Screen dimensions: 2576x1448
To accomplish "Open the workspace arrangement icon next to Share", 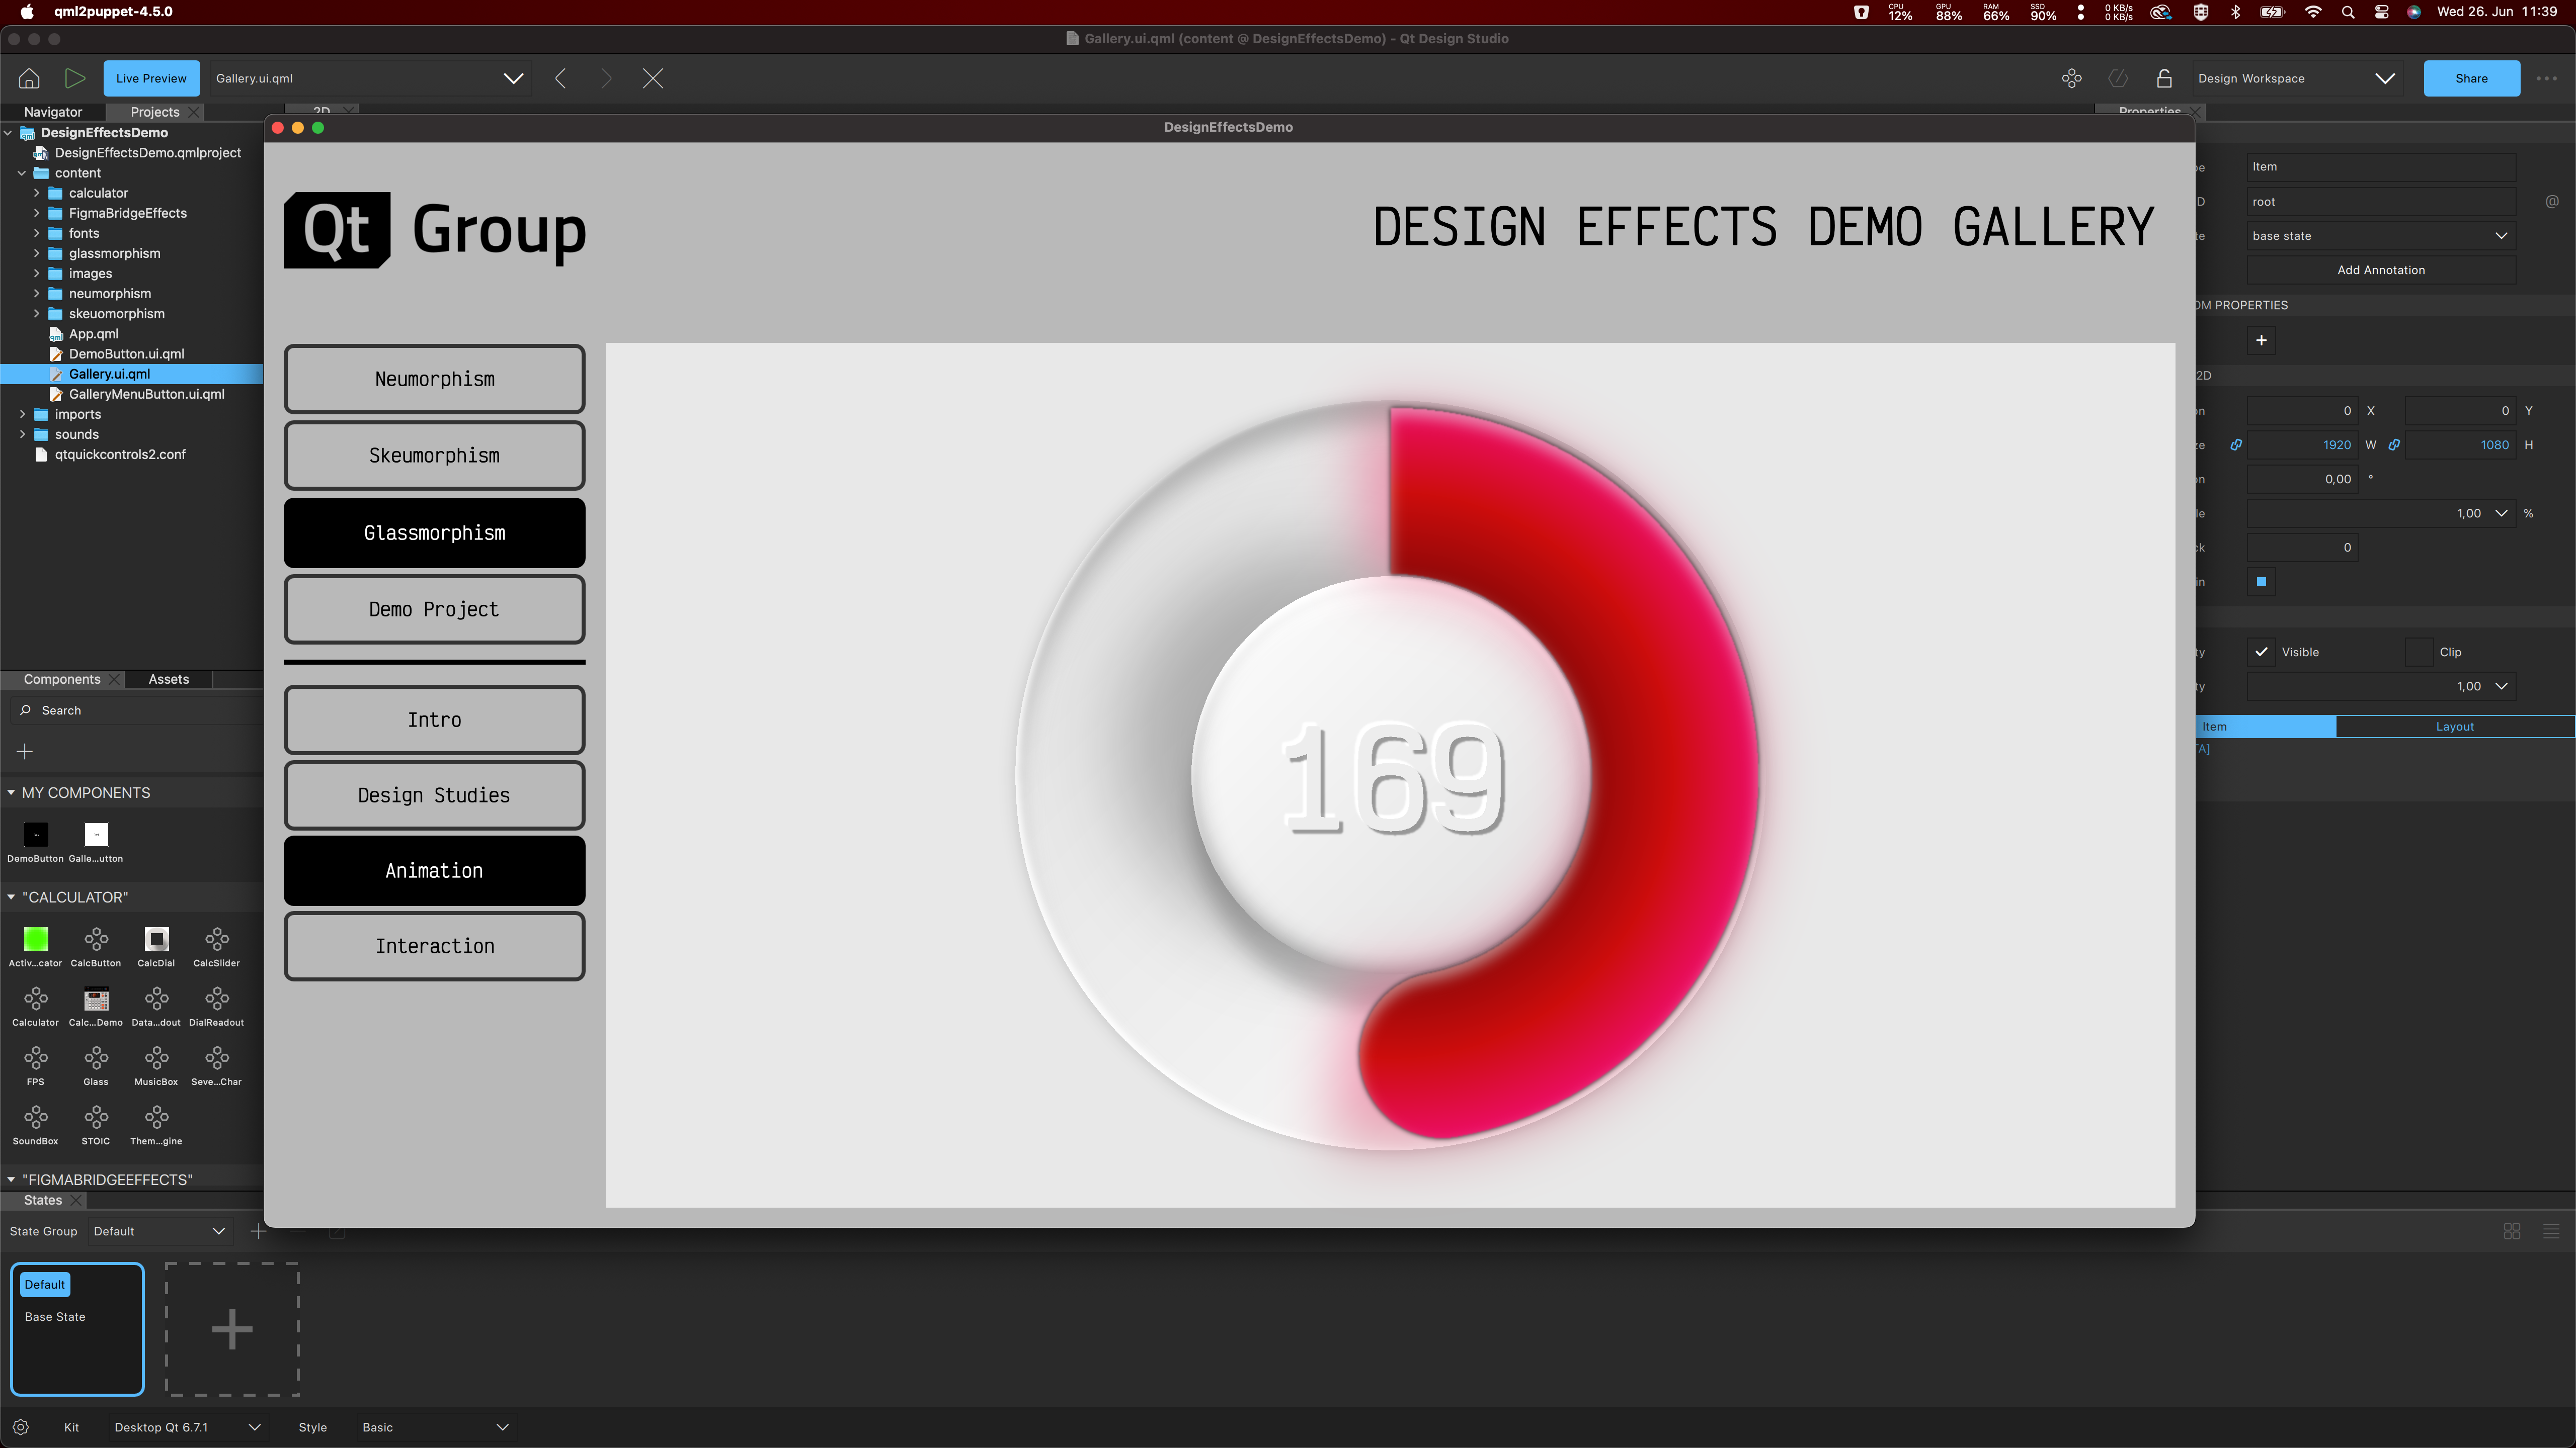I will pos(2071,78).
